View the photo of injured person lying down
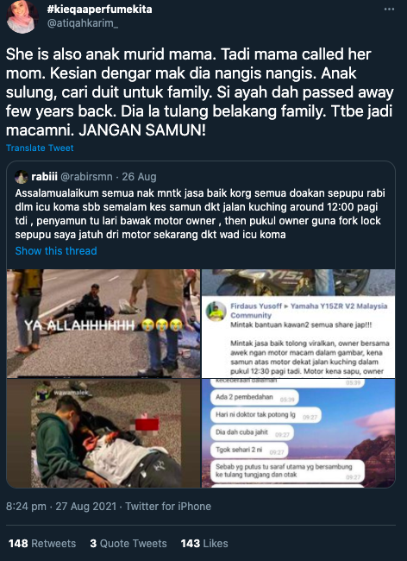The image size is (407, 561). [x=103, y=433]
